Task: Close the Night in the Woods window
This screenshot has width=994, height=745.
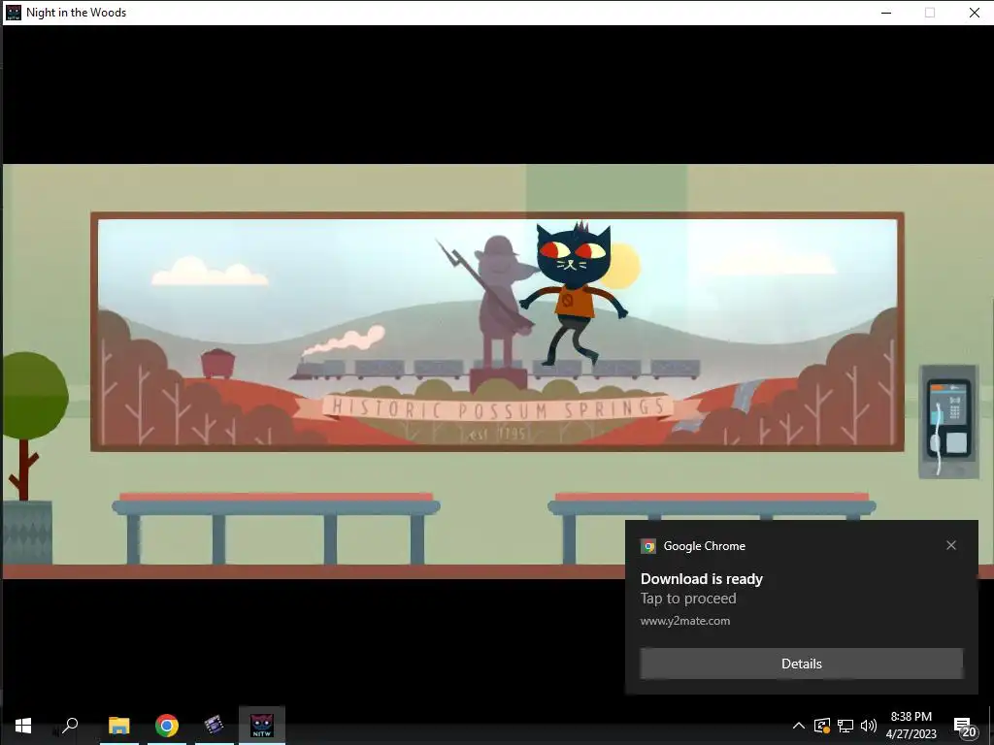Action: coord(975,13)
